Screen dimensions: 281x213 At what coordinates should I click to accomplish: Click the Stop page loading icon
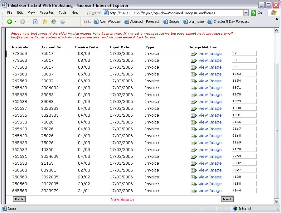35,22
